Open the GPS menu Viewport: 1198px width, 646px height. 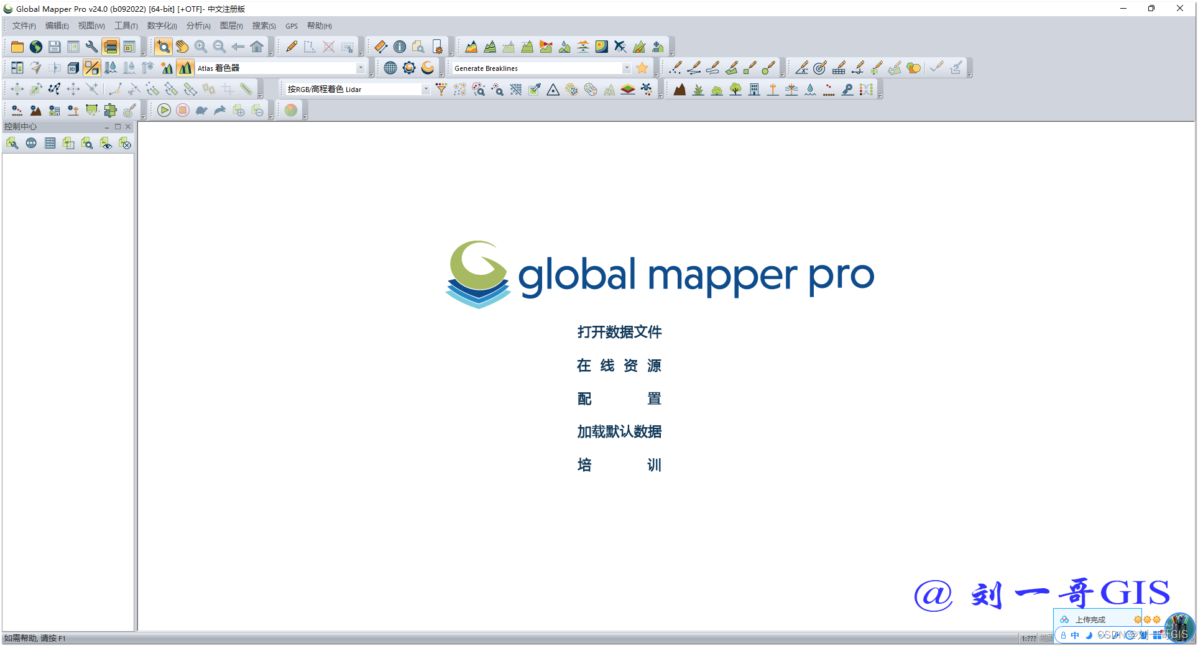pyautogui.click(x=292, y=26)
